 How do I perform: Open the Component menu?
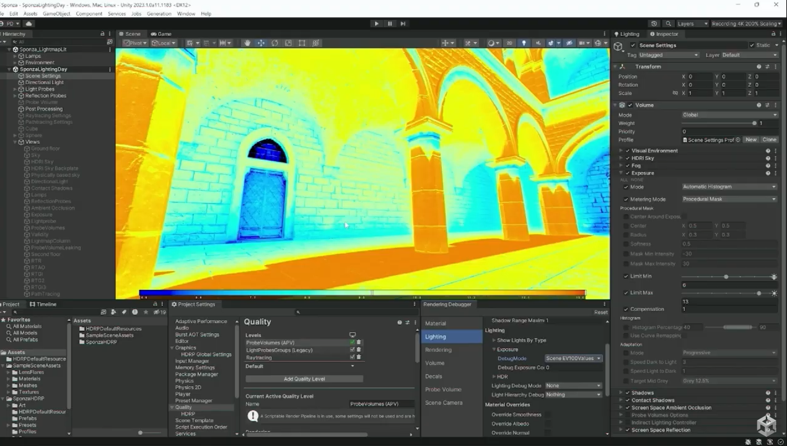89,14
